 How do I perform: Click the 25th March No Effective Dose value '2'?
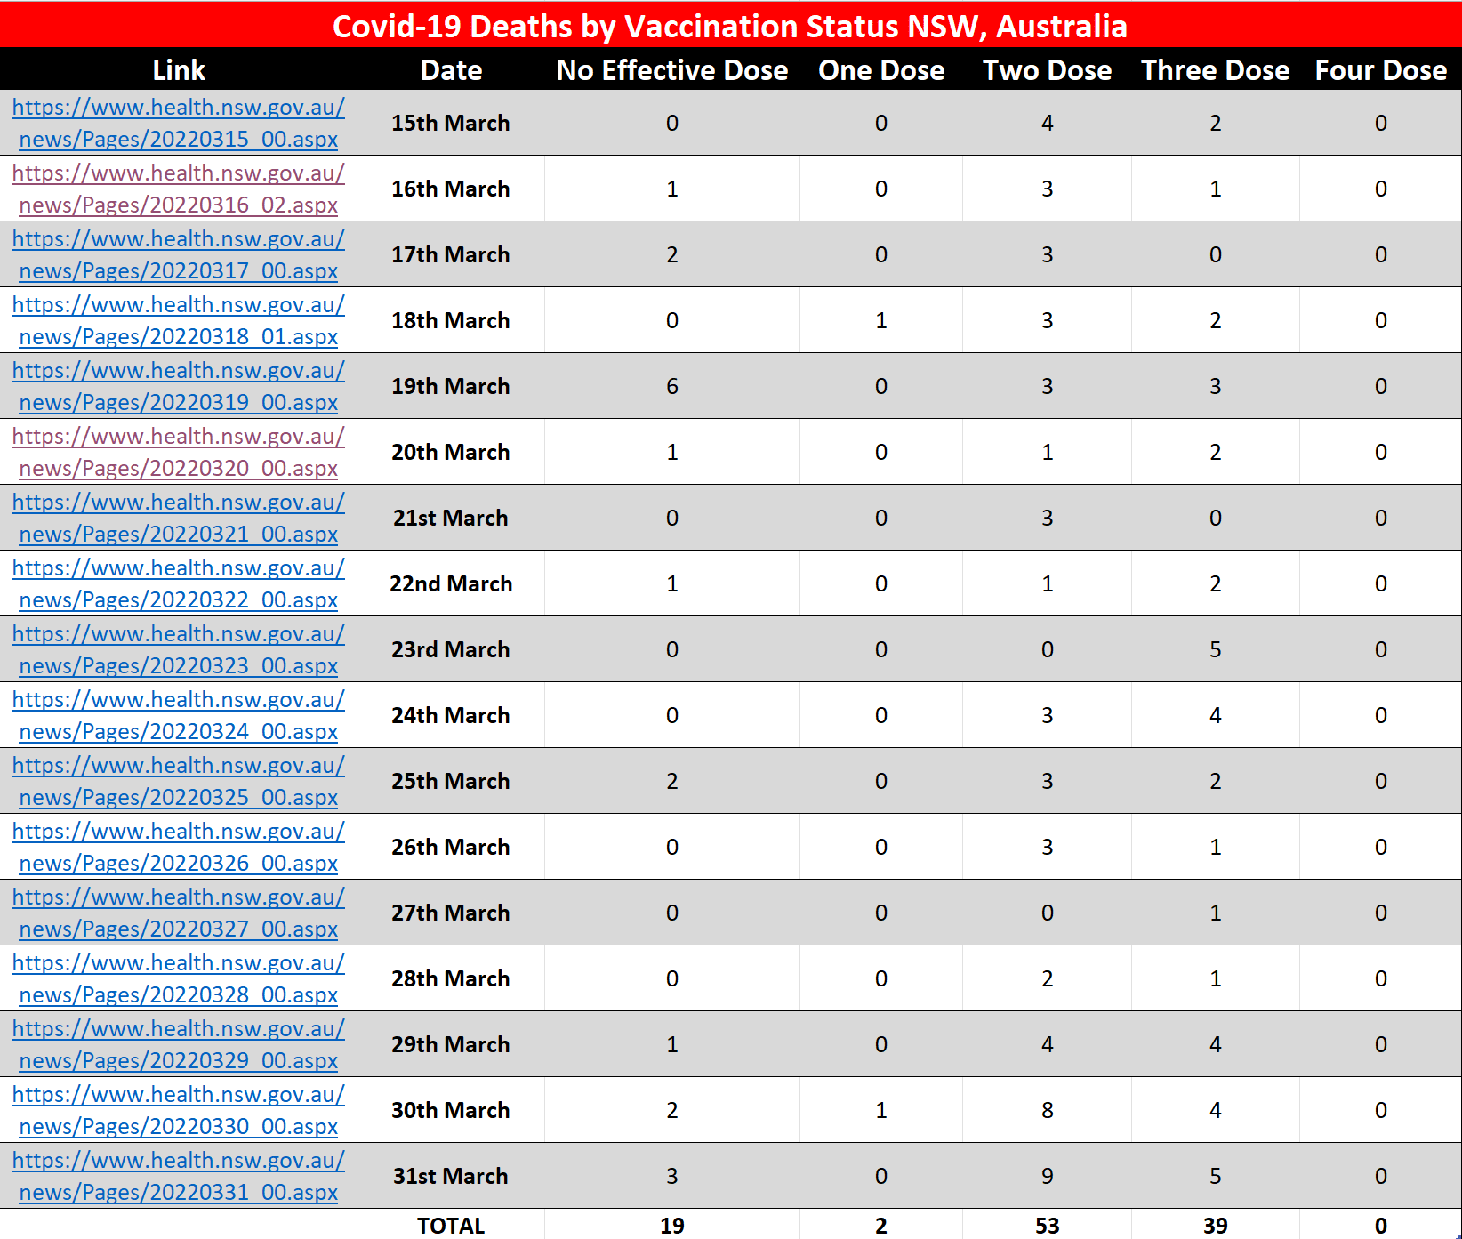(x=672, y=781)
